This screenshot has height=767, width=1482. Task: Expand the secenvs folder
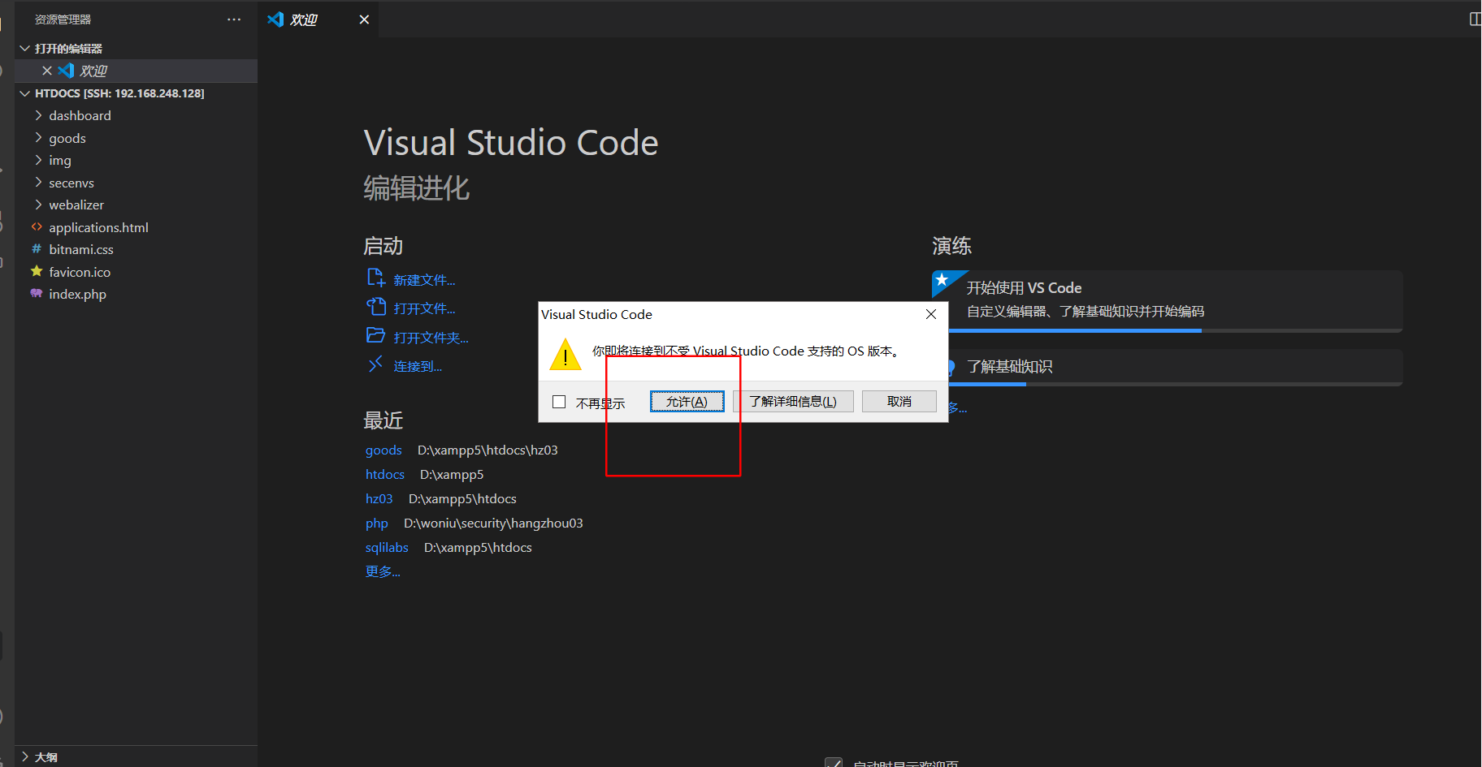coord(38,183)
